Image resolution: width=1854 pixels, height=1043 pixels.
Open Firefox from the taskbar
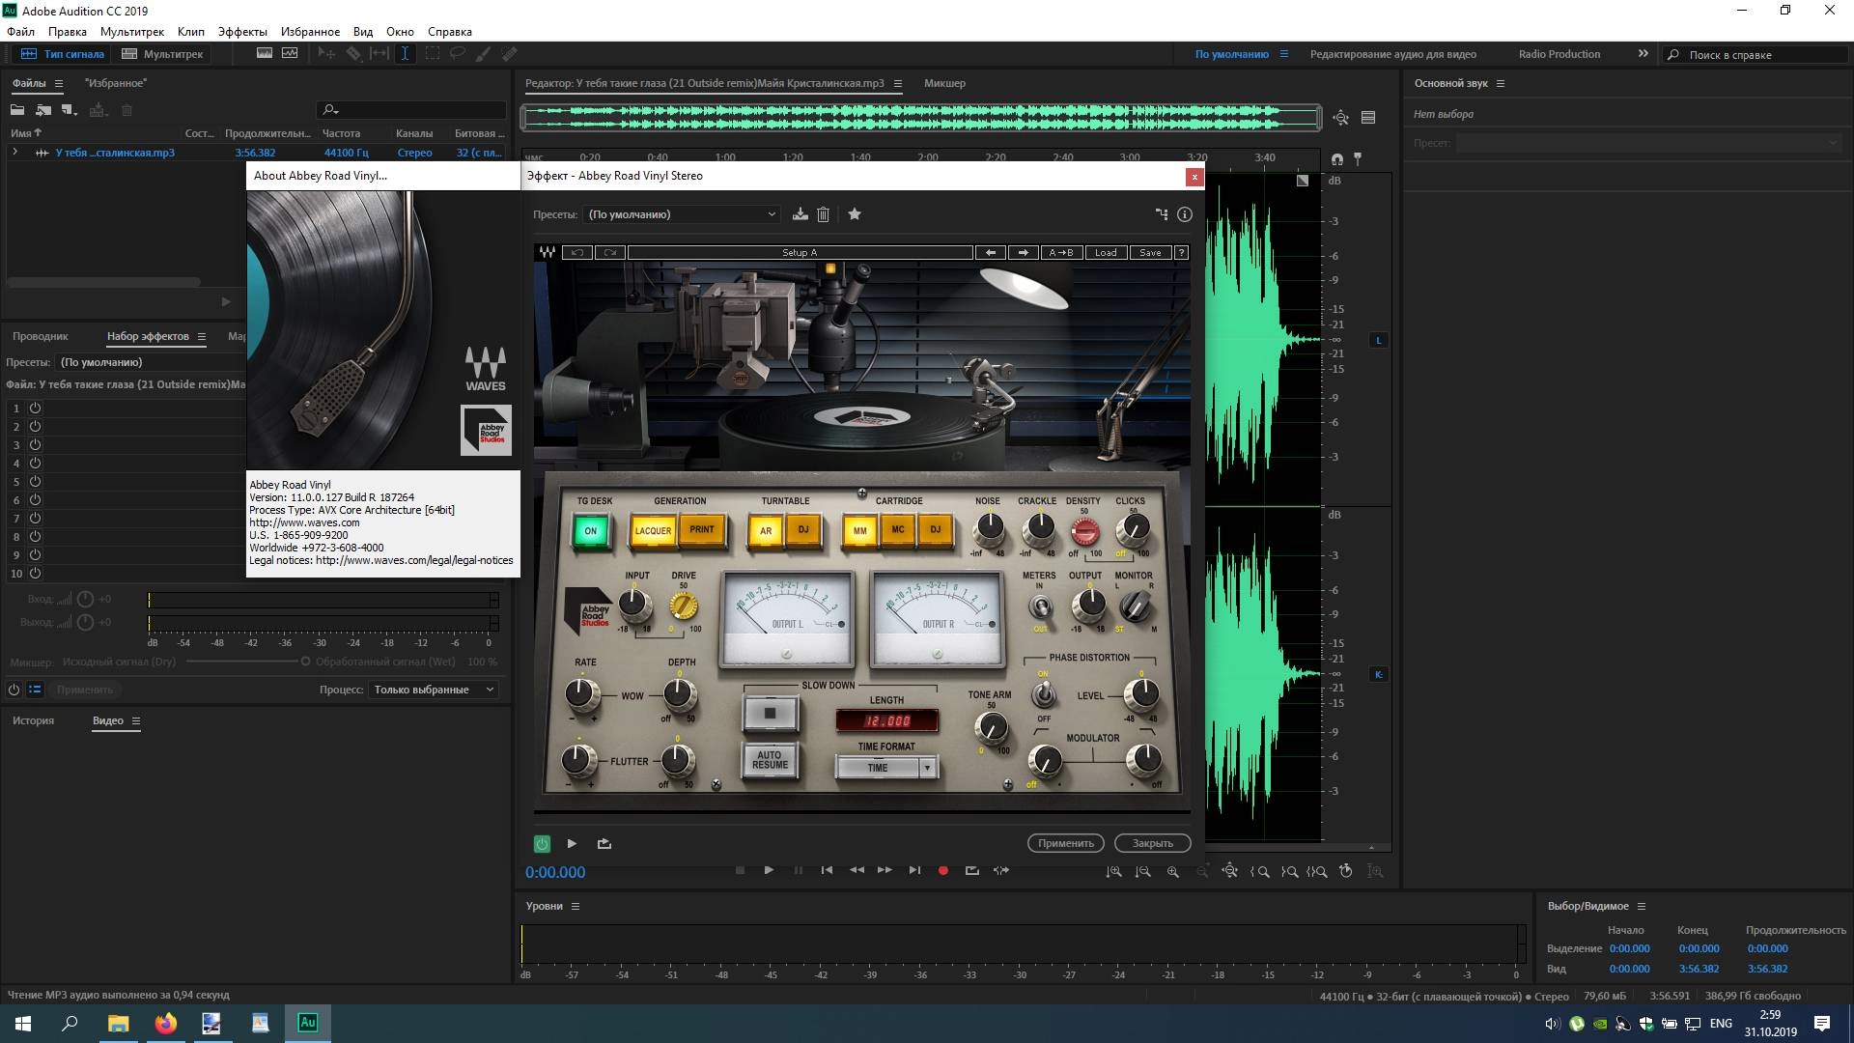point(165,1023)
